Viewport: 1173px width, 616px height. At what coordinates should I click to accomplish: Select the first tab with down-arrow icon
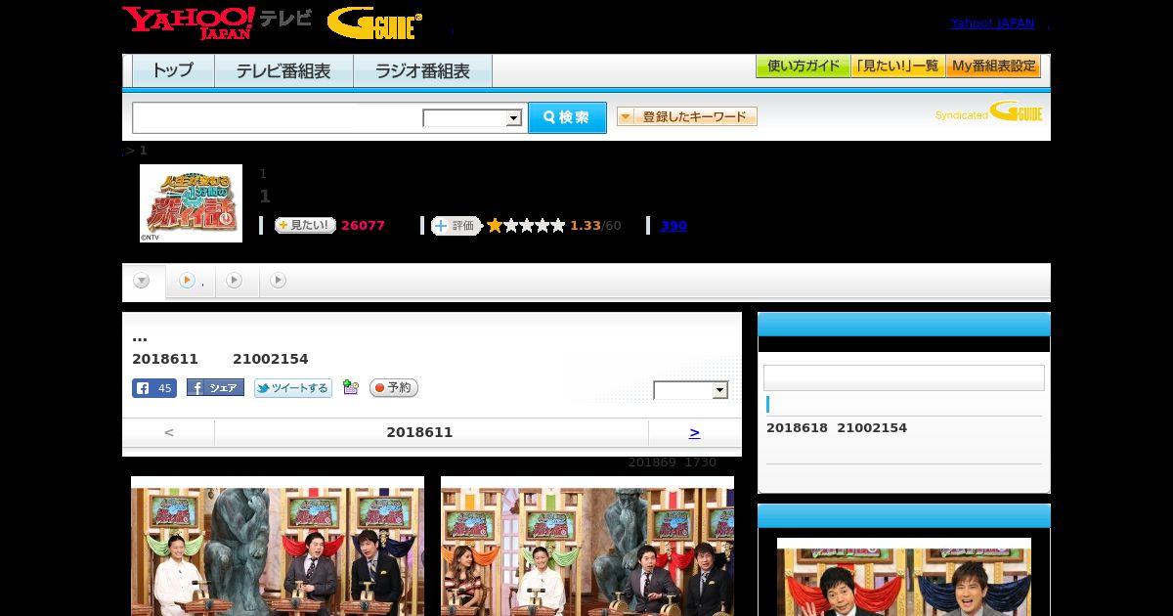[142, 281]
